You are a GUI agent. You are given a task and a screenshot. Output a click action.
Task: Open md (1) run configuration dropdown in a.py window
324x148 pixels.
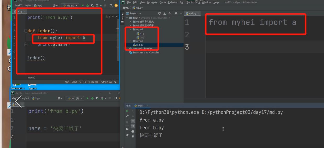point(71,5)
